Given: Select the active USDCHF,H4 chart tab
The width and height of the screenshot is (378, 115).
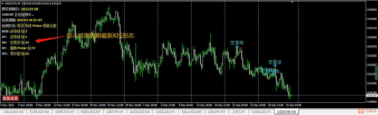Looking at the screenshot, I should pyautogui.click(x=286, y=112).
